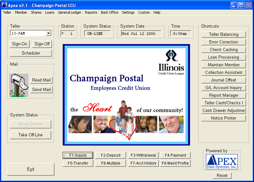Viewport: 254px width, 182px height.
Task: Open Notice Printer shortcut
Action: [224, 118]
